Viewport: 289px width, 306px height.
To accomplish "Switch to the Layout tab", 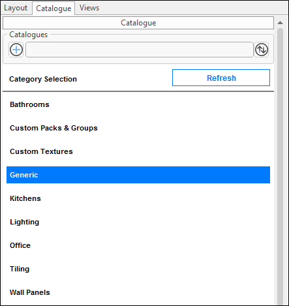I will (x=16, y=8).
